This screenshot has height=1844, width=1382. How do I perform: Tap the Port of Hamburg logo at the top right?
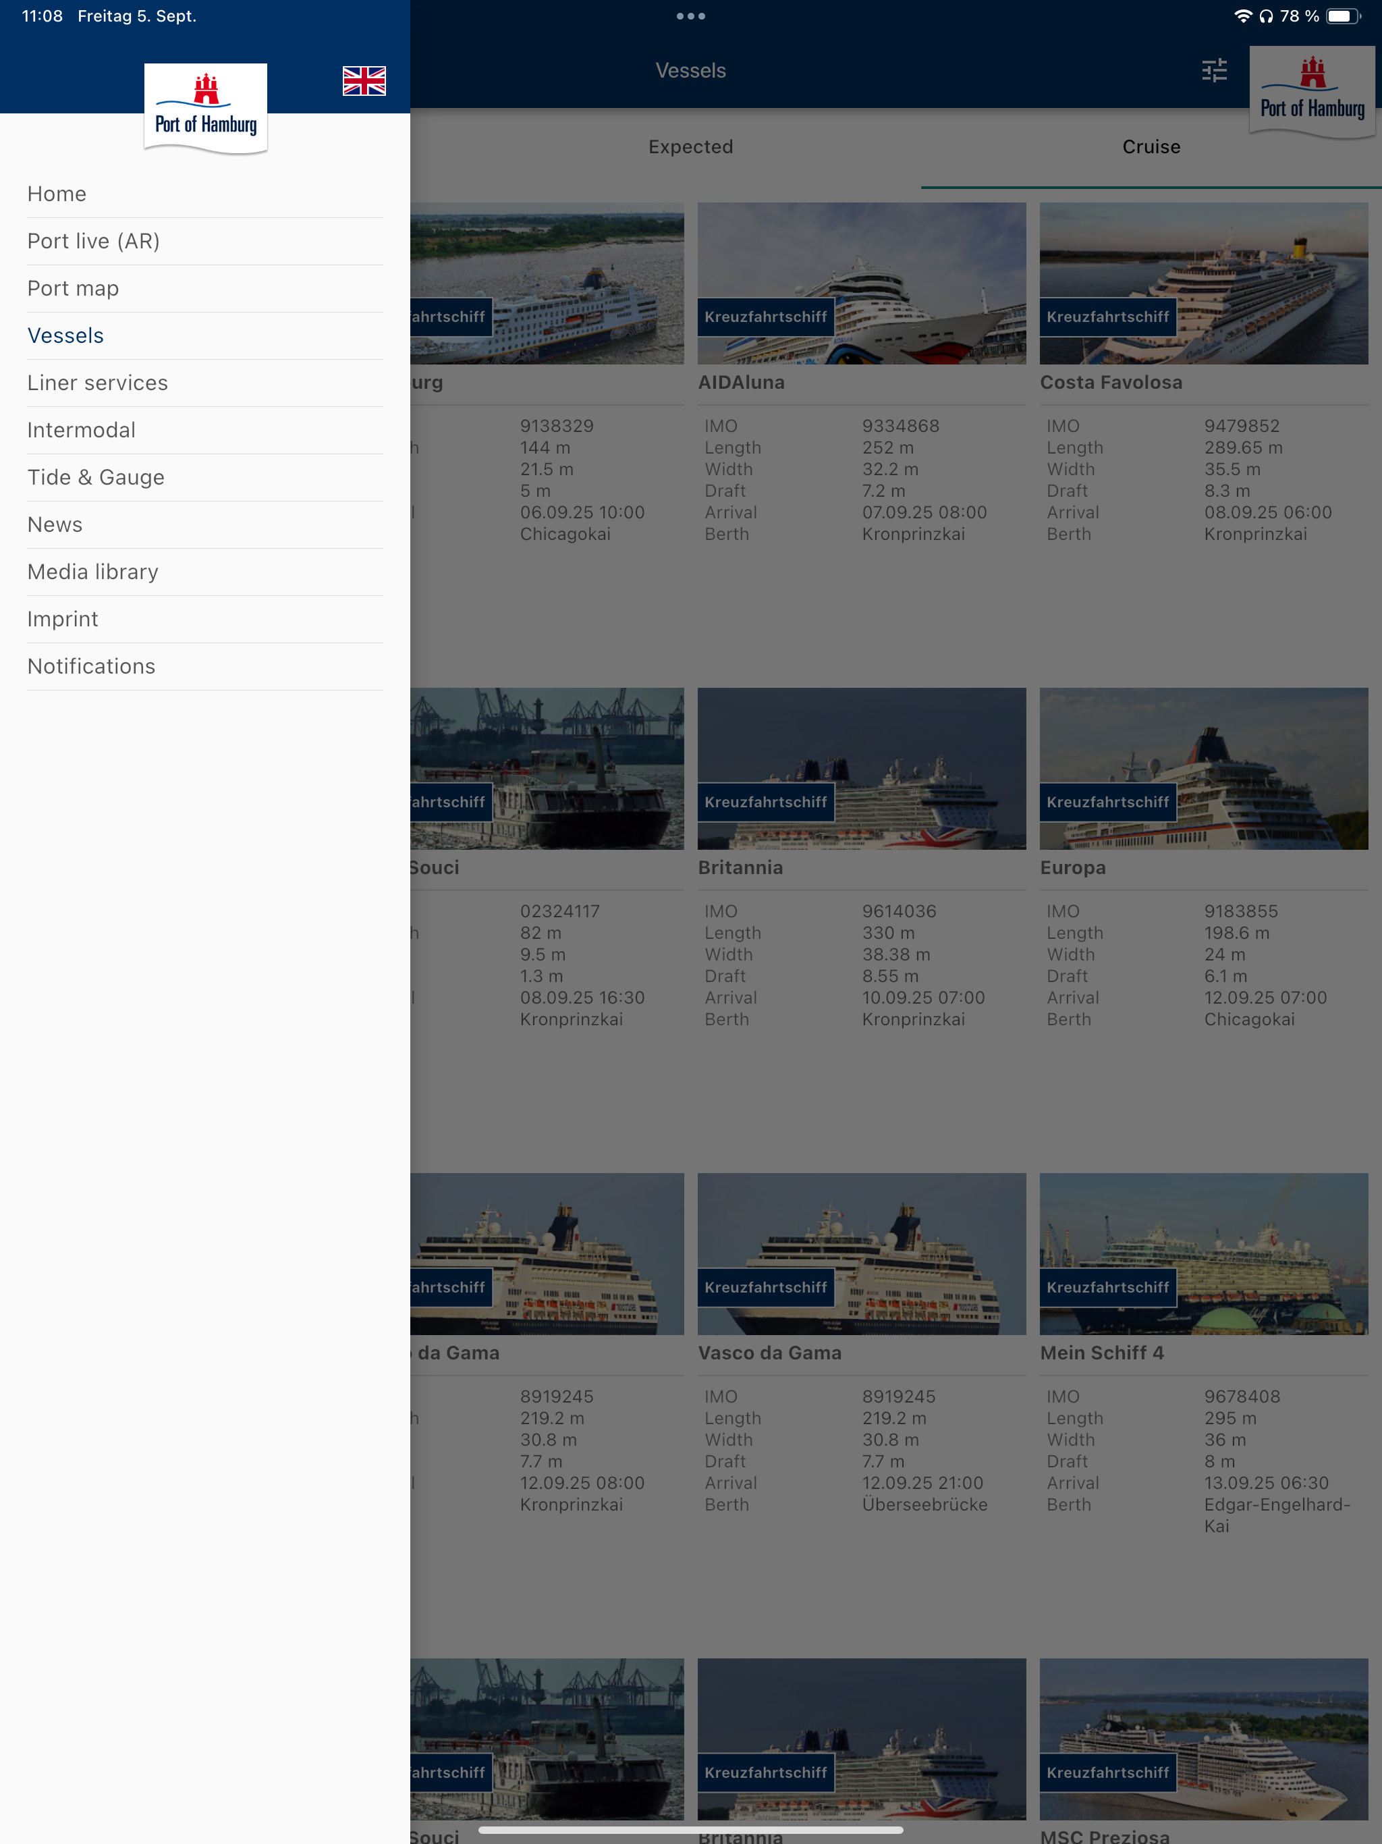click(1312, 92)
